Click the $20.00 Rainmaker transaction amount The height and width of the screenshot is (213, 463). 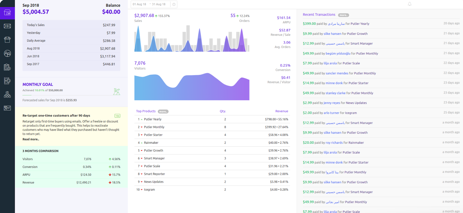(x=308, y=143)
